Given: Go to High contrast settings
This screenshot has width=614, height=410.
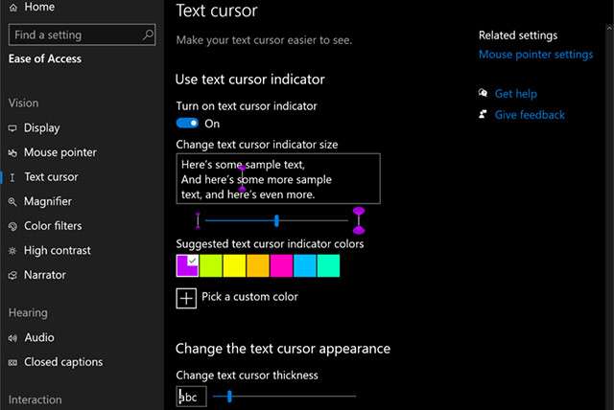Looking at the screenshot, I should [x=57, y=250].
